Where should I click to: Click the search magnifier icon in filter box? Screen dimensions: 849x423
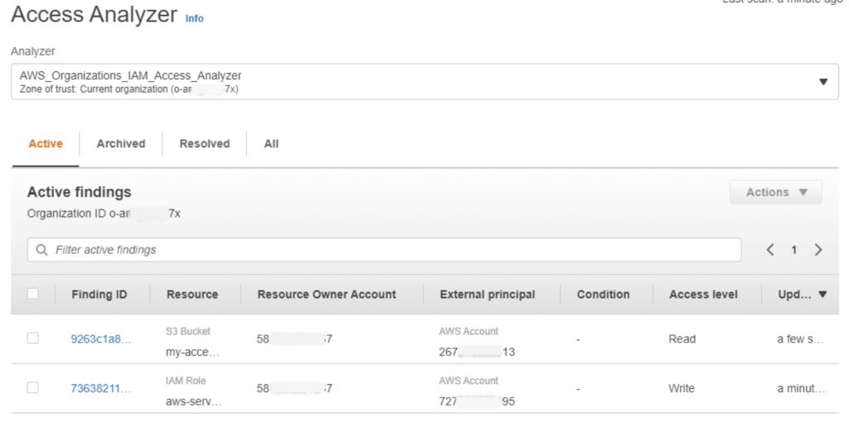tap(41, 249)
